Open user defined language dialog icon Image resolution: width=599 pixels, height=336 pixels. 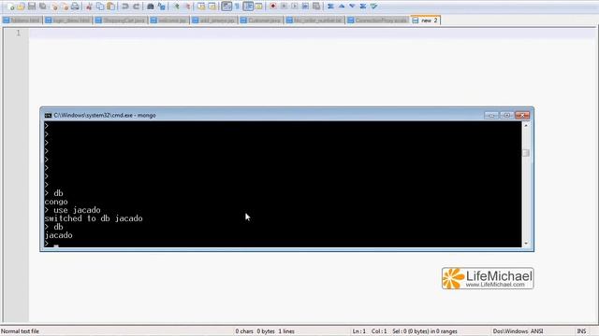point(258,7)
